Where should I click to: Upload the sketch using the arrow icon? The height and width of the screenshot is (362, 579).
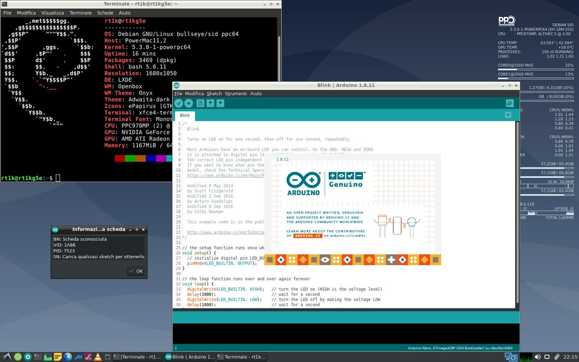[x=189, y=103]
